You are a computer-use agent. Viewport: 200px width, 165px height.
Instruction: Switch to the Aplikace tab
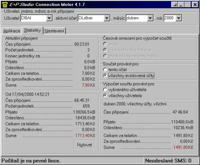pyautogui.click(x=12, y=31)
